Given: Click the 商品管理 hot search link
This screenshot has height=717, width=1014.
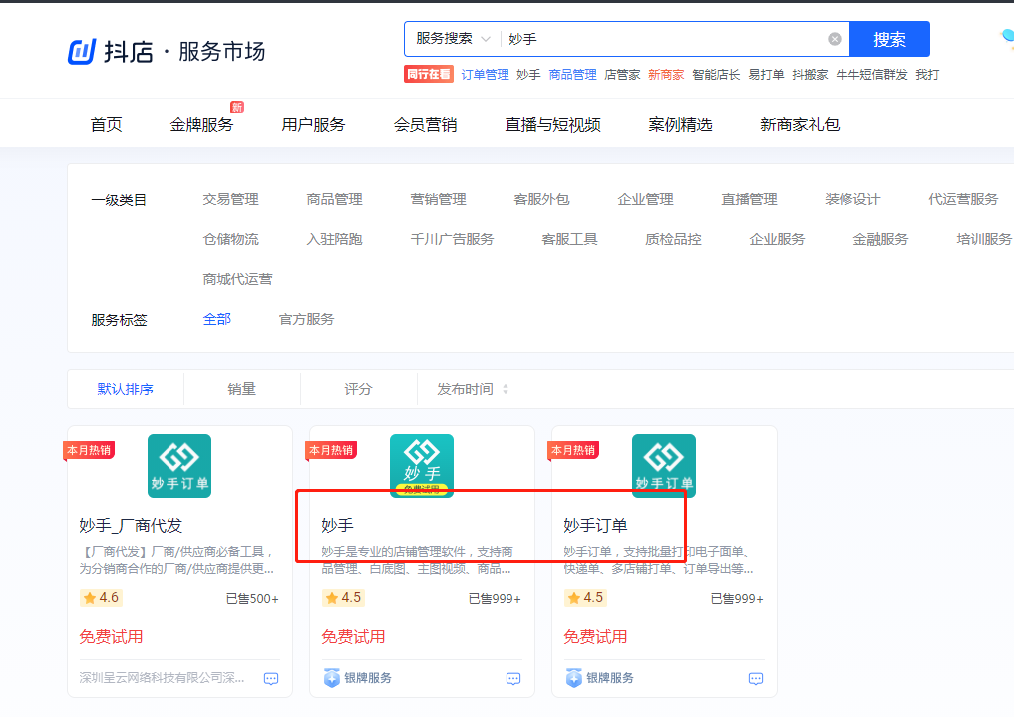Looking at the screenshot, I should click(573, 75).
